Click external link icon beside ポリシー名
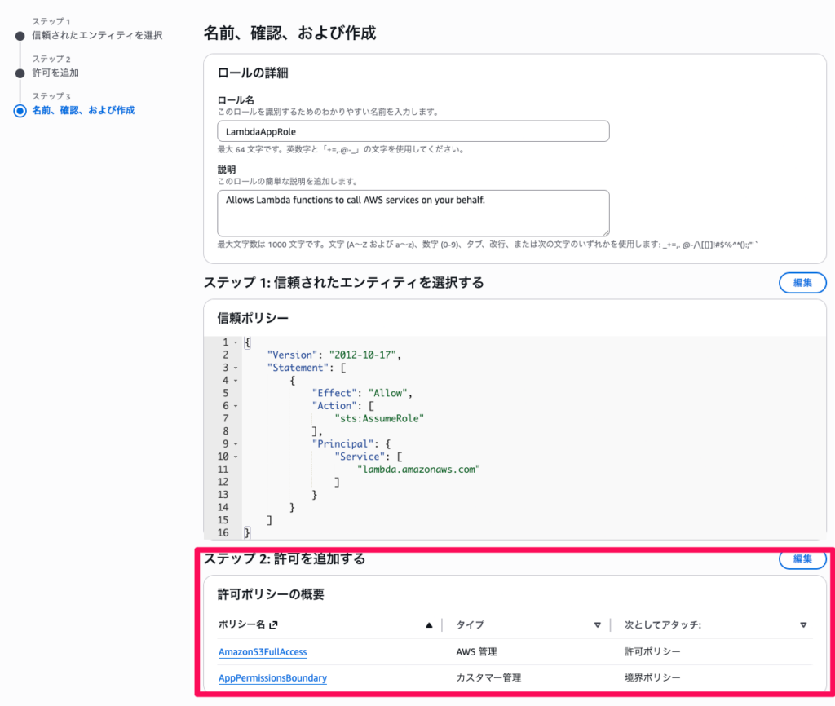835x706 pixels. click(273, 625)
